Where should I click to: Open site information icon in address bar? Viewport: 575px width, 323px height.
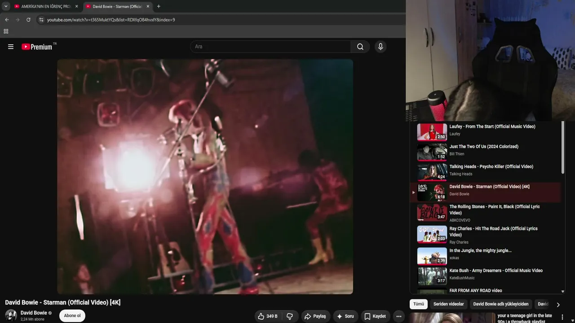coord(41,20)
